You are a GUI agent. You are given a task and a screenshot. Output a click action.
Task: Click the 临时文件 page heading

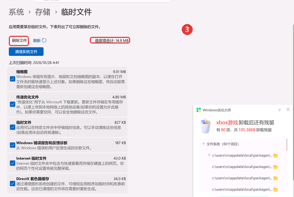76,12
